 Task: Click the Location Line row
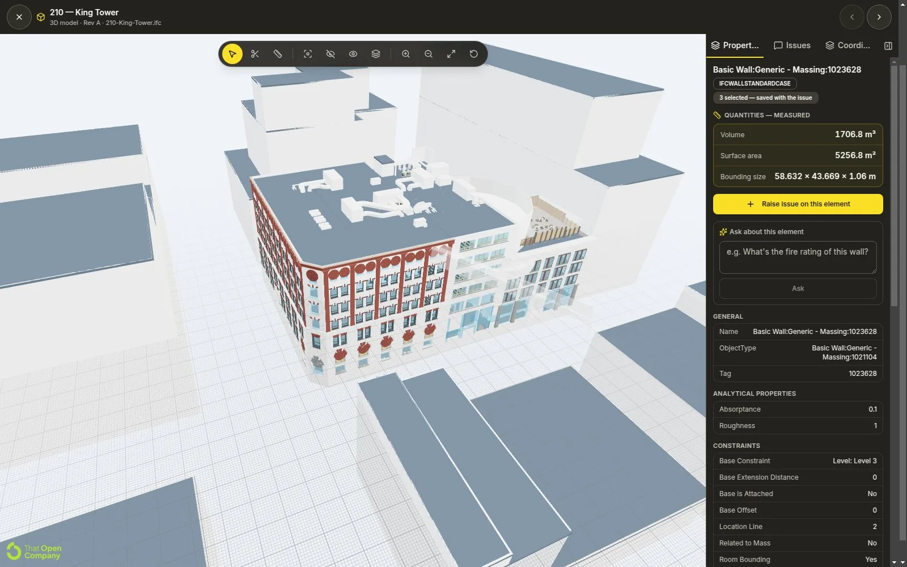tap(798, 527)
